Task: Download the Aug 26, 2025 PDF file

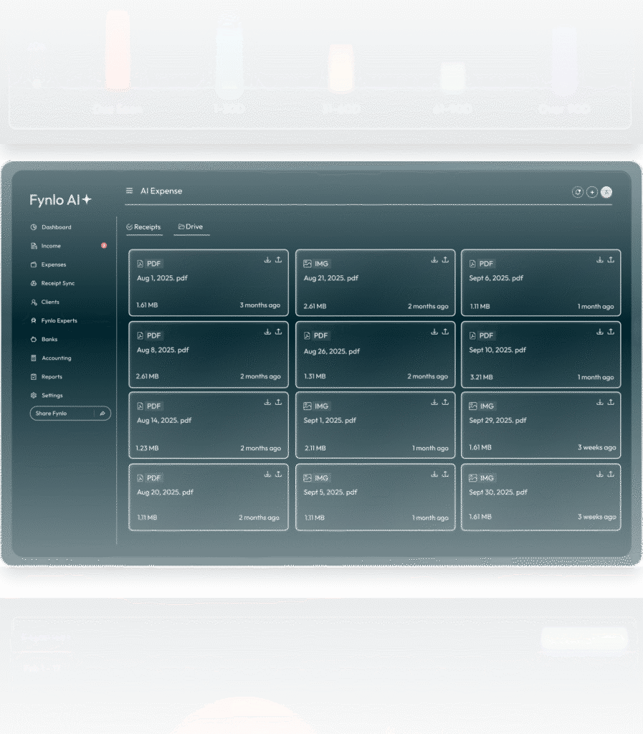Action: tap(434, 332)
